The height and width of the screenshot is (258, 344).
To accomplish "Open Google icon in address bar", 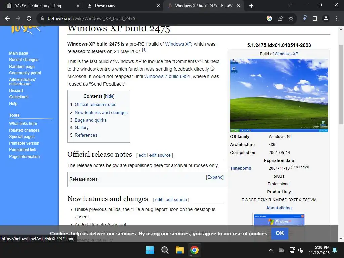I will [x=269, y=19].
